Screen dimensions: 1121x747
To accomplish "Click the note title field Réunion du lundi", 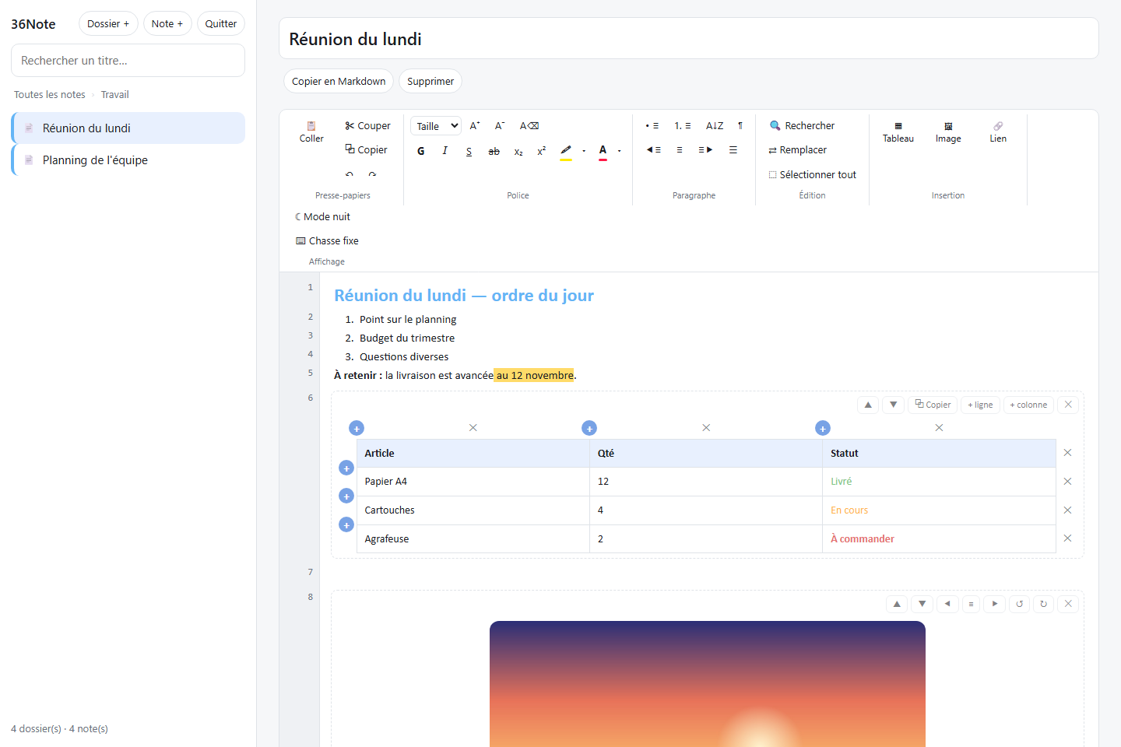I will coord(689,38).
